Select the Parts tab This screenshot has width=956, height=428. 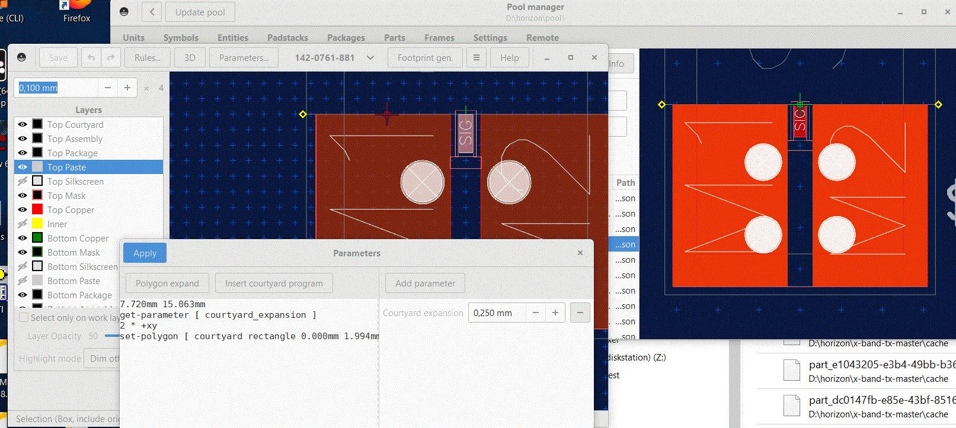(395, 37)
